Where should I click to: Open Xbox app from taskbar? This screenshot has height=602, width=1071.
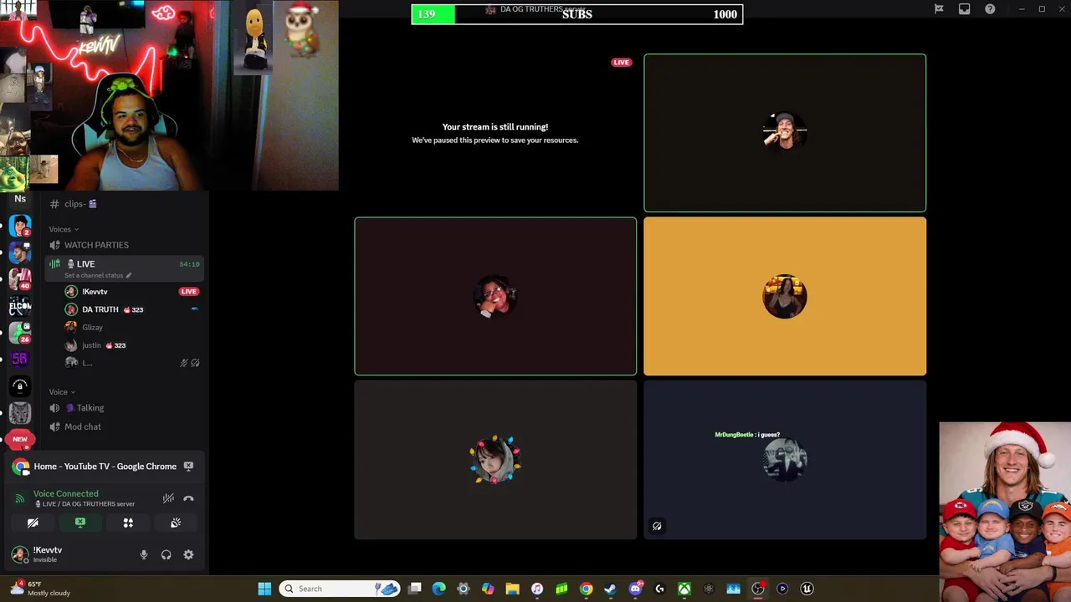(684, 589)
